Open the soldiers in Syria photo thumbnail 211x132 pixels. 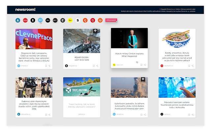coord(34,87)
